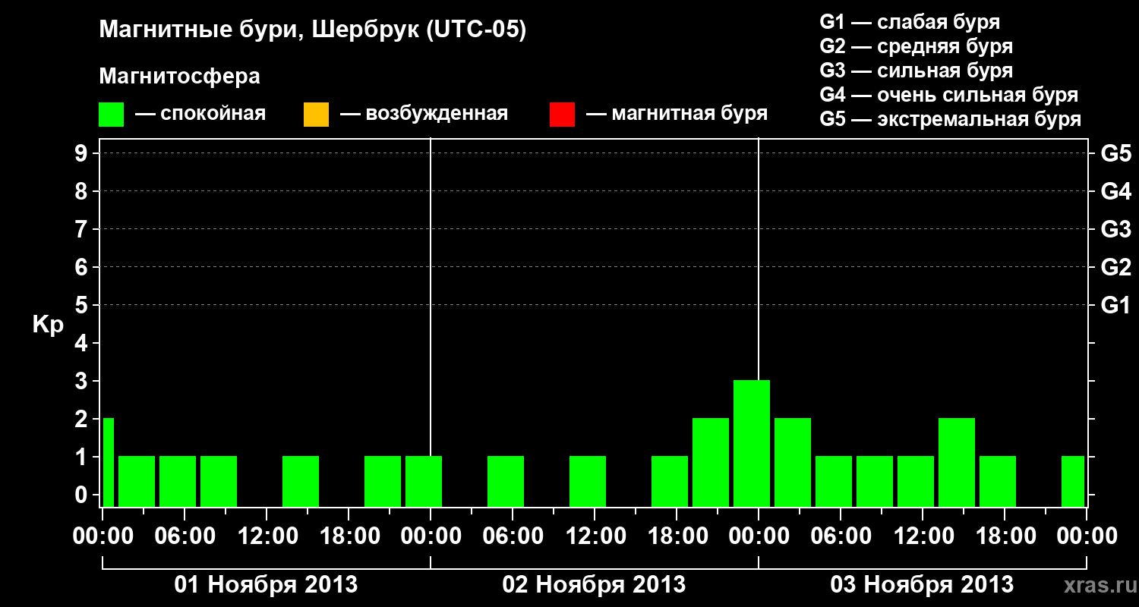Viewport: 1139px width, 607px height.
Task: Click the last bar before final 00:00
Action: point(1073,481)
